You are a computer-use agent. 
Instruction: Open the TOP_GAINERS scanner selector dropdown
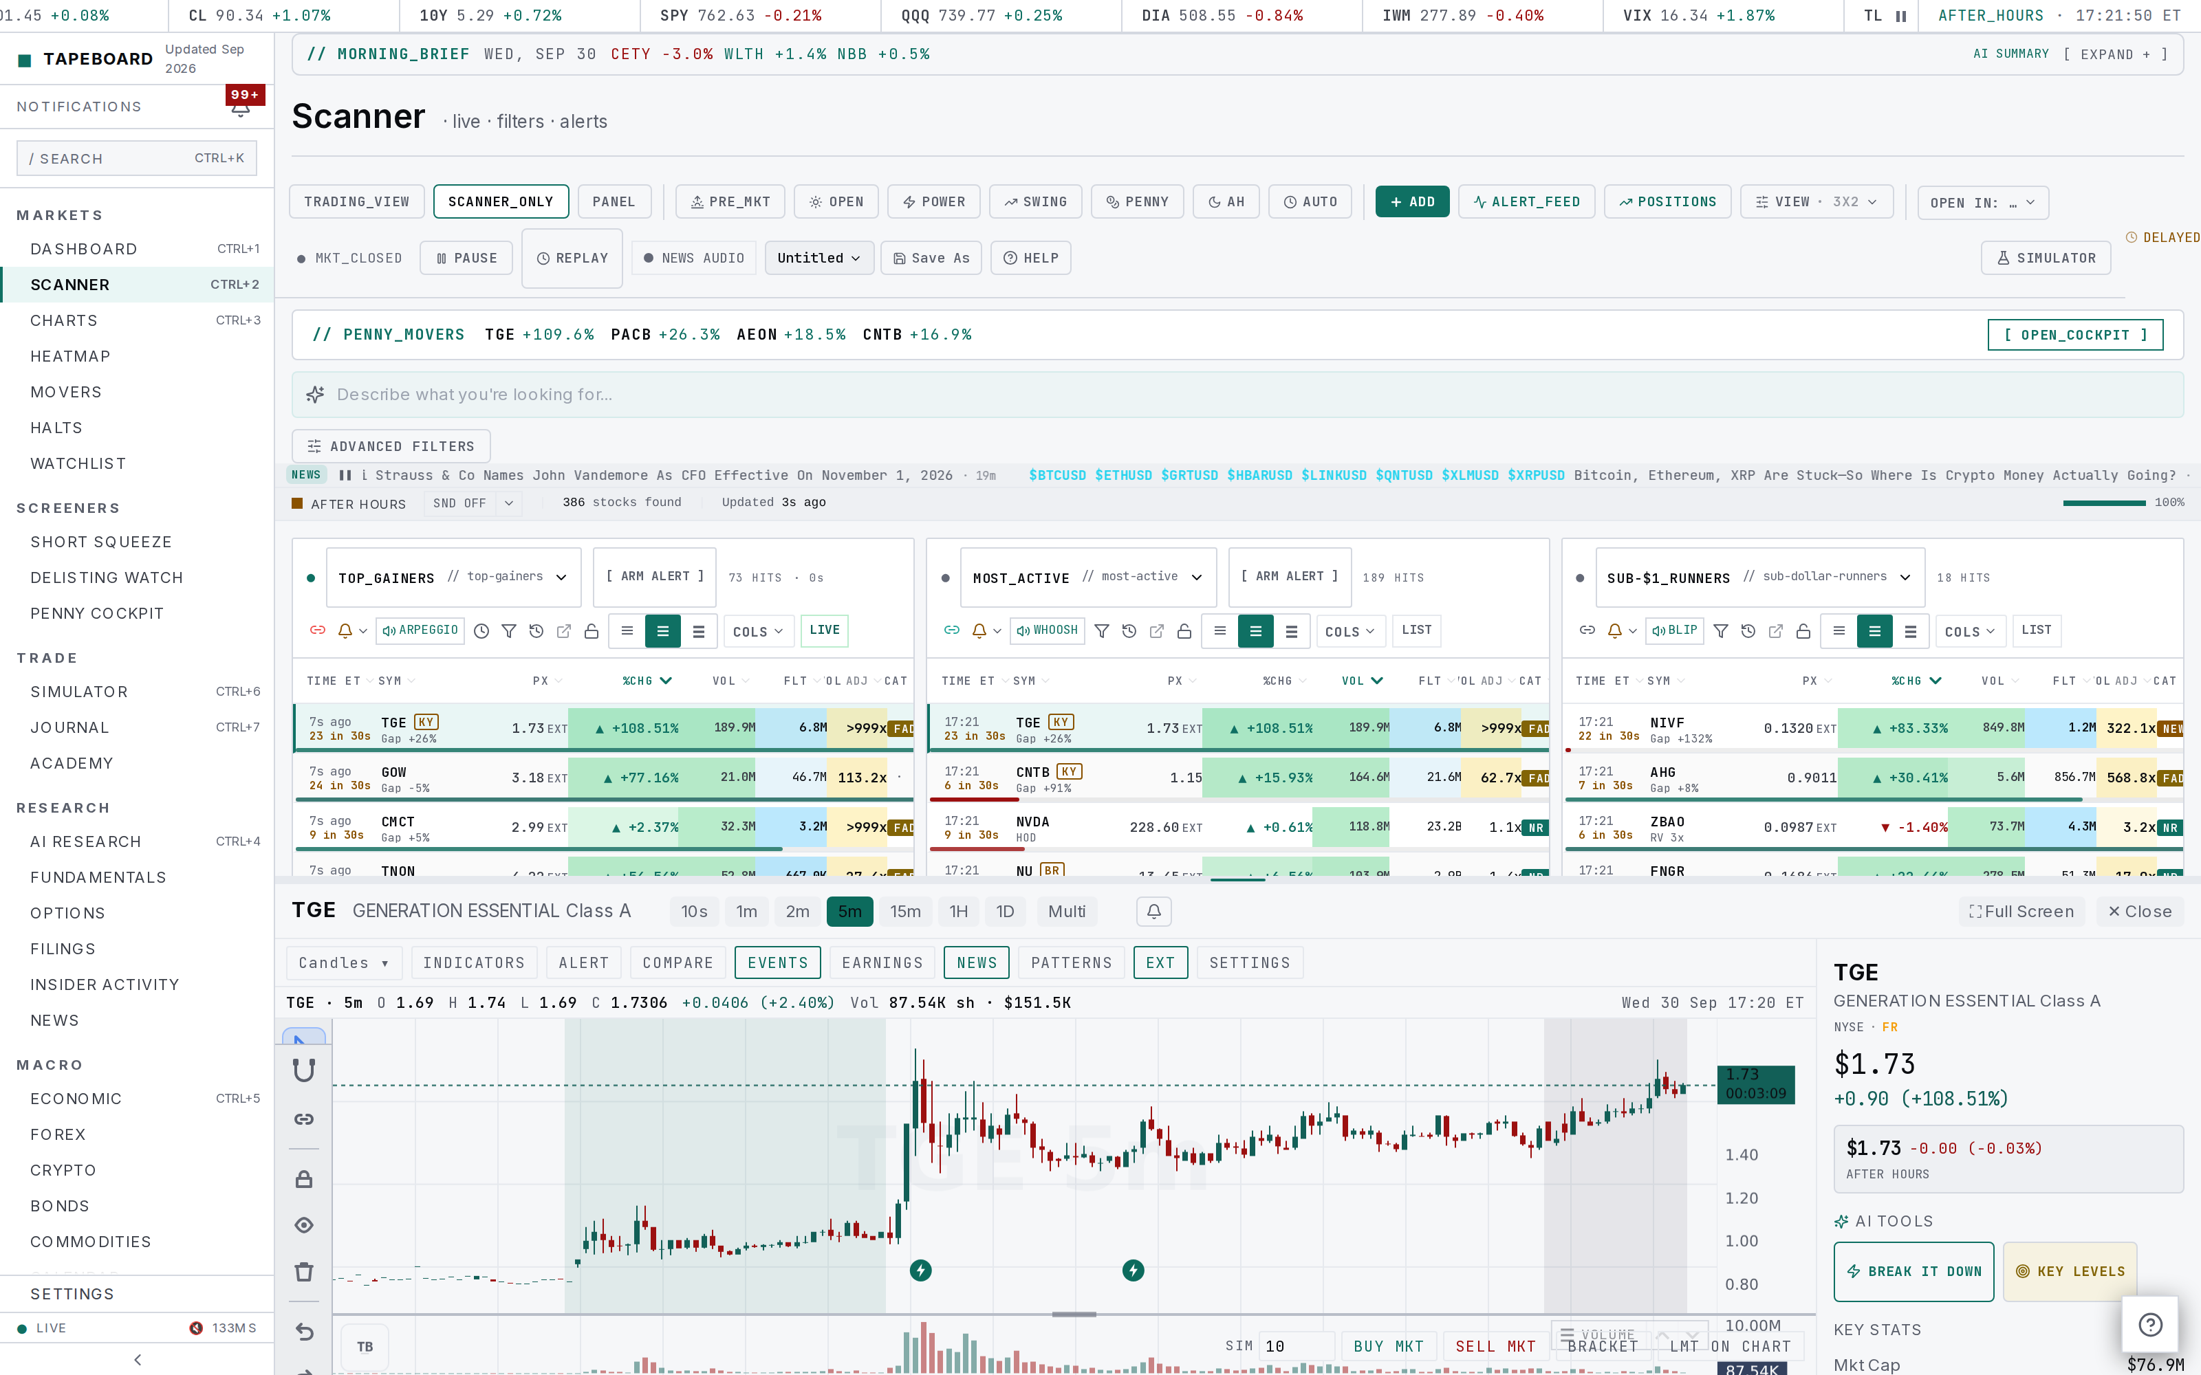tap(453, 577)
